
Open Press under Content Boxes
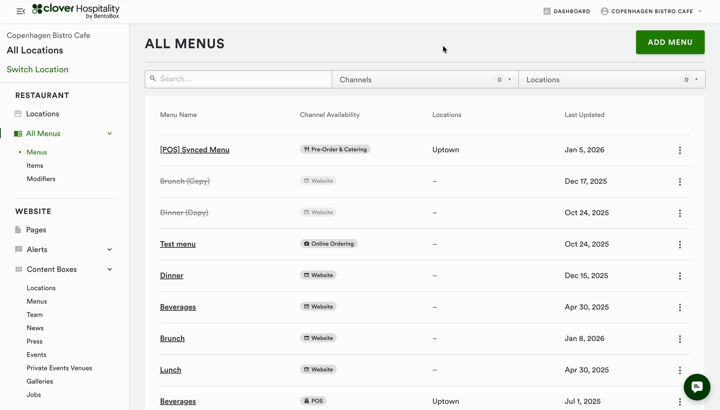point(35,341)
